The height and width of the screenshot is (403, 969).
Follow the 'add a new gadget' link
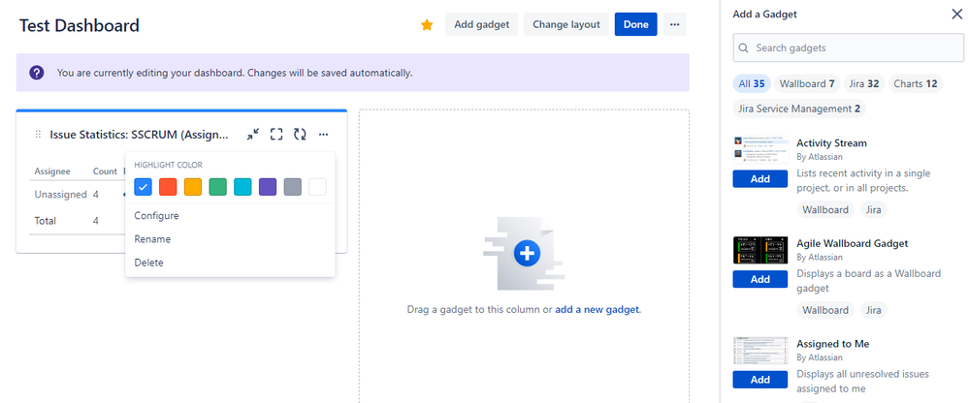click(598, 310)
